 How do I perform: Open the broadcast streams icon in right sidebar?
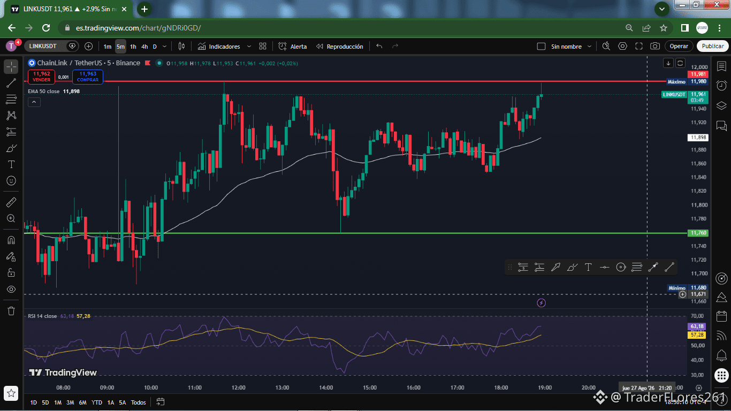point(721,336)
